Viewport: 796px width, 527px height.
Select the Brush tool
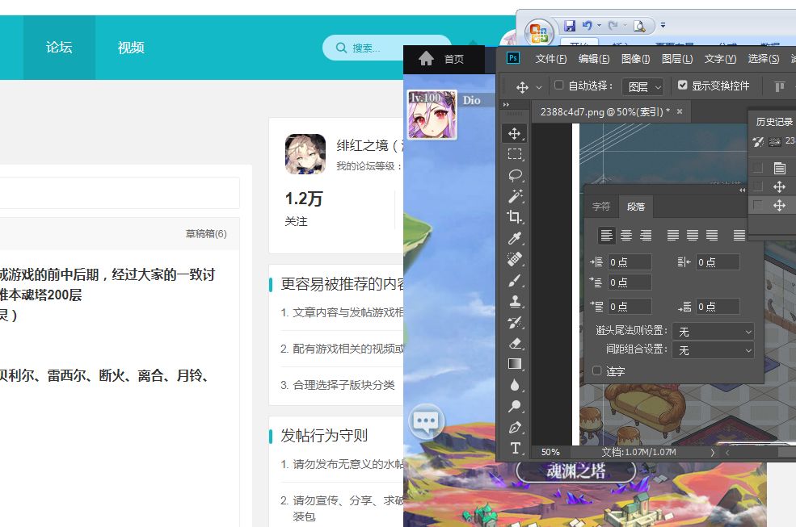click(x=514, y=281)
